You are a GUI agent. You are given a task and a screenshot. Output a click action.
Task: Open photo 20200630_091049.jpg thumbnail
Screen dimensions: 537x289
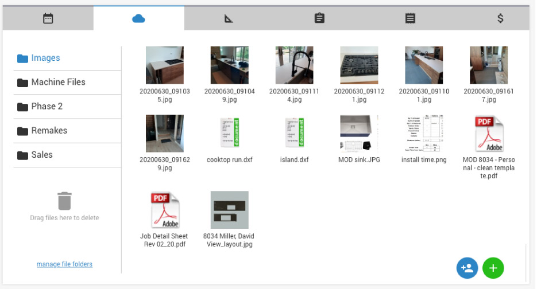point(230,65)
